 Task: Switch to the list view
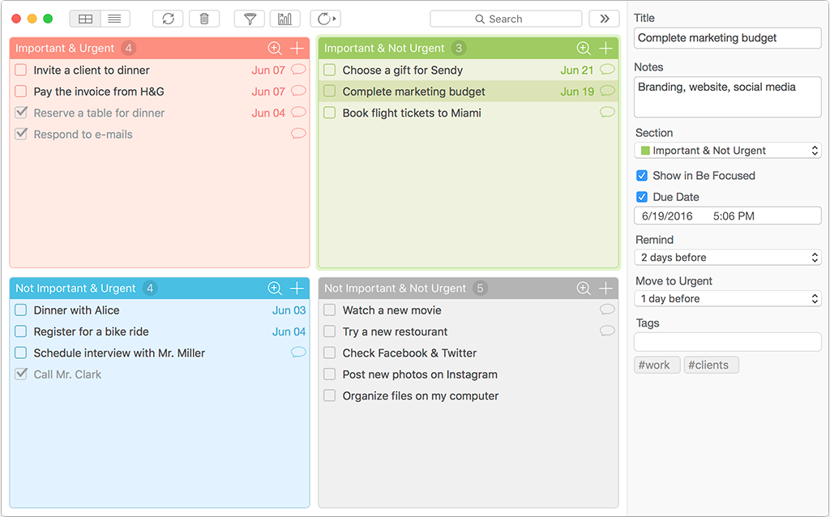(x=115, y=19)
